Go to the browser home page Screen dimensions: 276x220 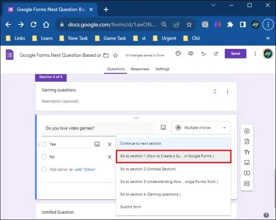tap(46, 24)
